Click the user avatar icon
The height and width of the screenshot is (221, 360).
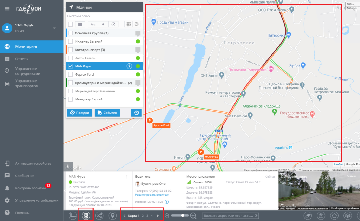7,28
